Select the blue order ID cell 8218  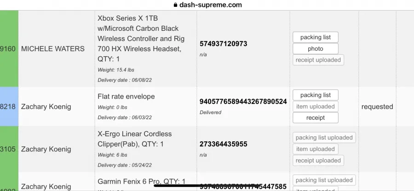[x=9, y=106]
